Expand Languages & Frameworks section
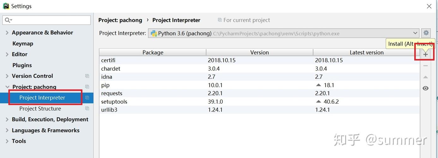438x158 pixels. [x=7, y=131]
